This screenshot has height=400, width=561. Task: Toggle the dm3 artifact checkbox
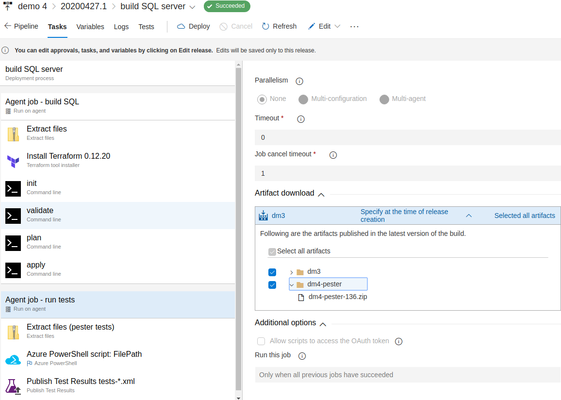[272, 272]
